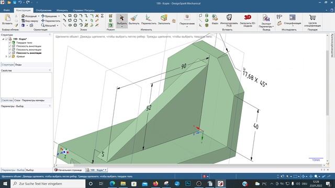Open dropdown arrow under Спецификация
Screen dimensions: 335x188
(293, 26)
